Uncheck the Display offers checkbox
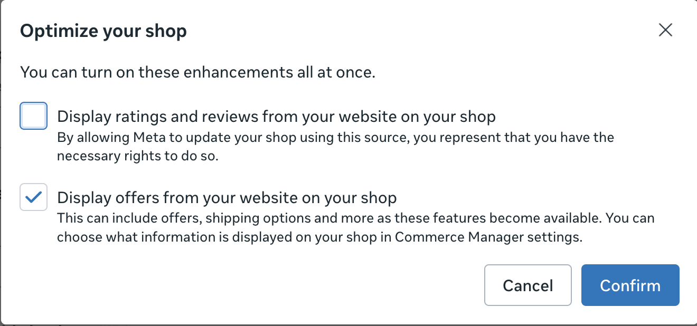Screen dimensions: 697x326 34,197
